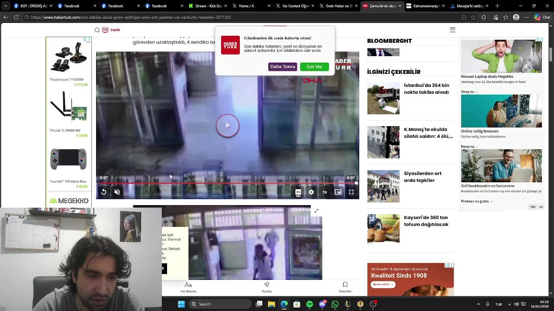Play the video with the center play button
554x311 pixels.
coord(228,126)
